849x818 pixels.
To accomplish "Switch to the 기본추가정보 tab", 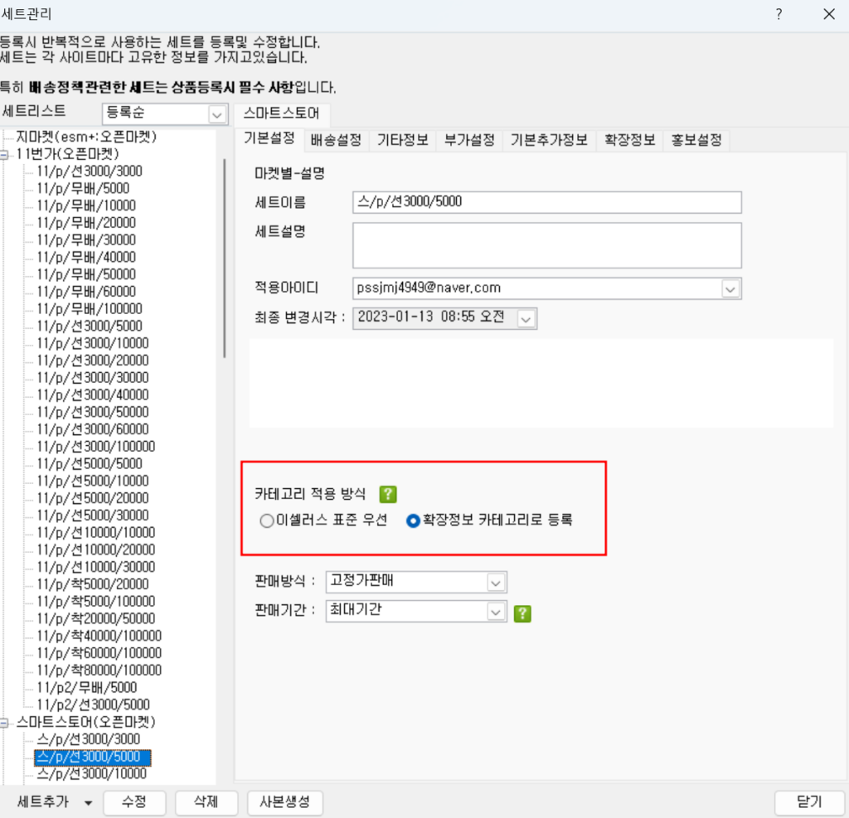I will [x=549, y=140].
